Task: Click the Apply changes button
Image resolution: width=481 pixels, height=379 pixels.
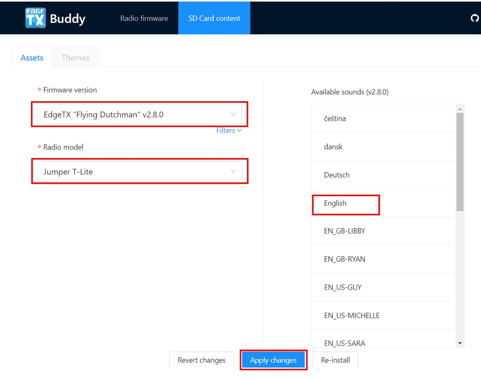Action: click(273, 360)
